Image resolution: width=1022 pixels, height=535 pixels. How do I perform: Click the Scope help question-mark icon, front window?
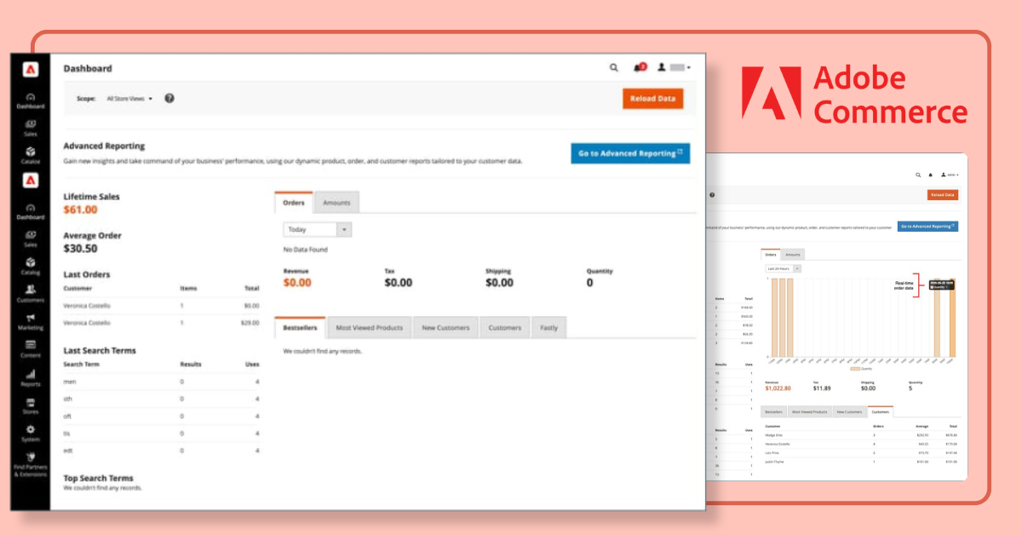(x=169, y=98)
